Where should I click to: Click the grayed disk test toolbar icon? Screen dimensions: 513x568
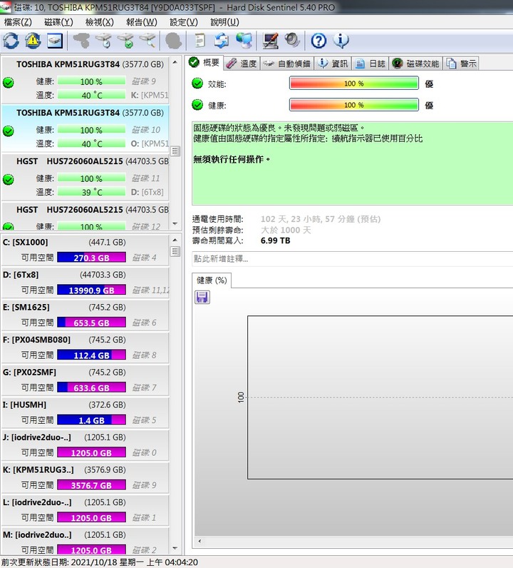click(82, 41)
